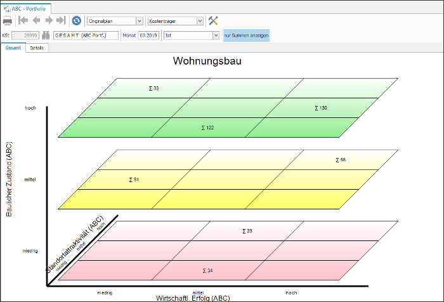444x302 pixels.
Task: Switch to the Gesamt tab
Action: [x=13, y=48]
